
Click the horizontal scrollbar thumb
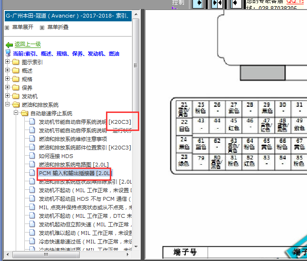46,254
